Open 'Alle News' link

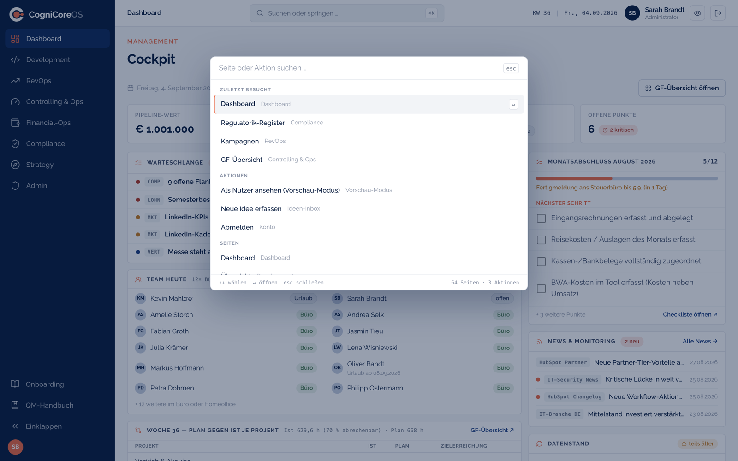[x=700, y=341]
